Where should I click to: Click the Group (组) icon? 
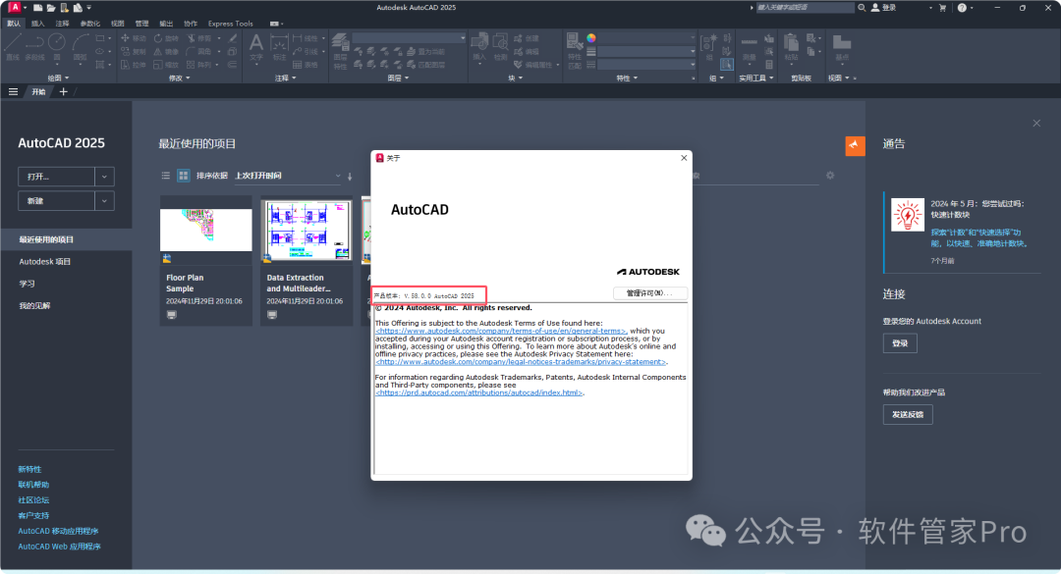click(x=708, y=46)
